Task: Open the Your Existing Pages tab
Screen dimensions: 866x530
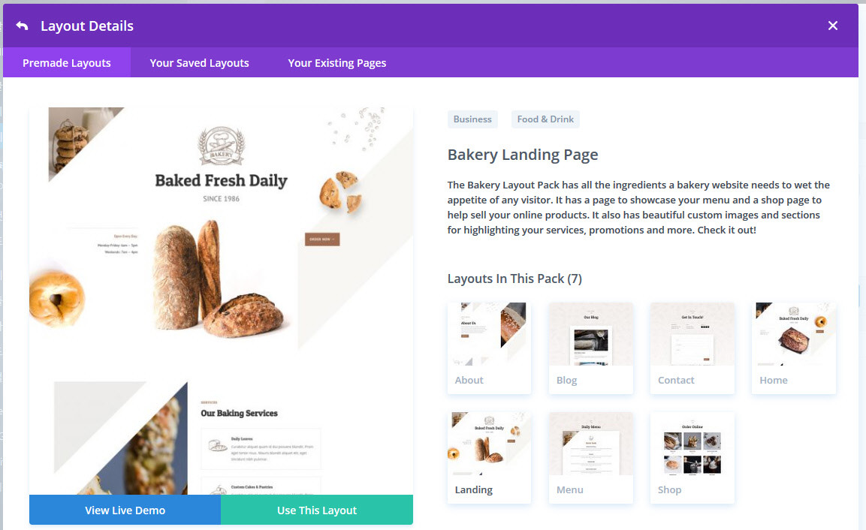Action: 337,63
